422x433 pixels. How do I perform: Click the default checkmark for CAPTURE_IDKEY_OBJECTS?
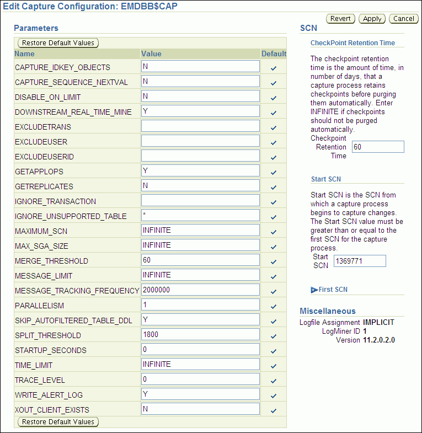click(274, 68)
